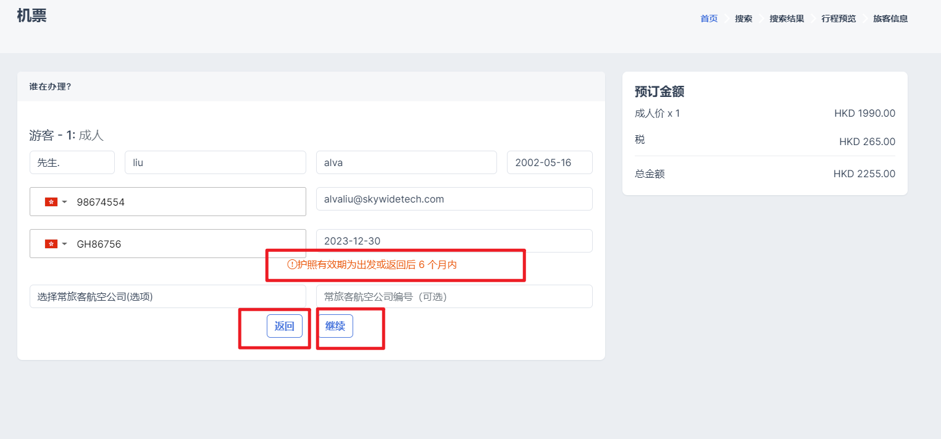Click the passport expiry date 2023-12-30
The width and height of the screenshot is (941, 439).
click(x=454, y=241)
